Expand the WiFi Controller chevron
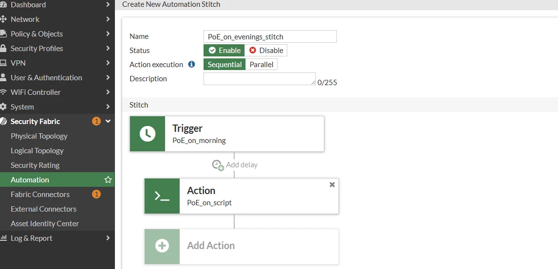This screenshot has height=269, width=558. (x=108, y=92)
